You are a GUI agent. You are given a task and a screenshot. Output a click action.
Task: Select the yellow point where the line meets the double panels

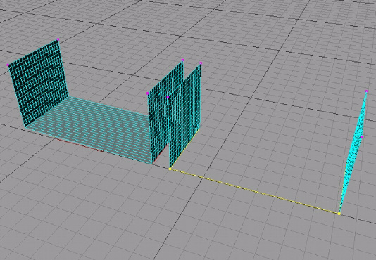(170, 169)
